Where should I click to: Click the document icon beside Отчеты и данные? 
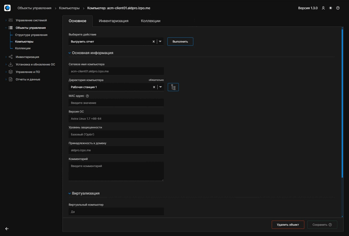[10, 79]
